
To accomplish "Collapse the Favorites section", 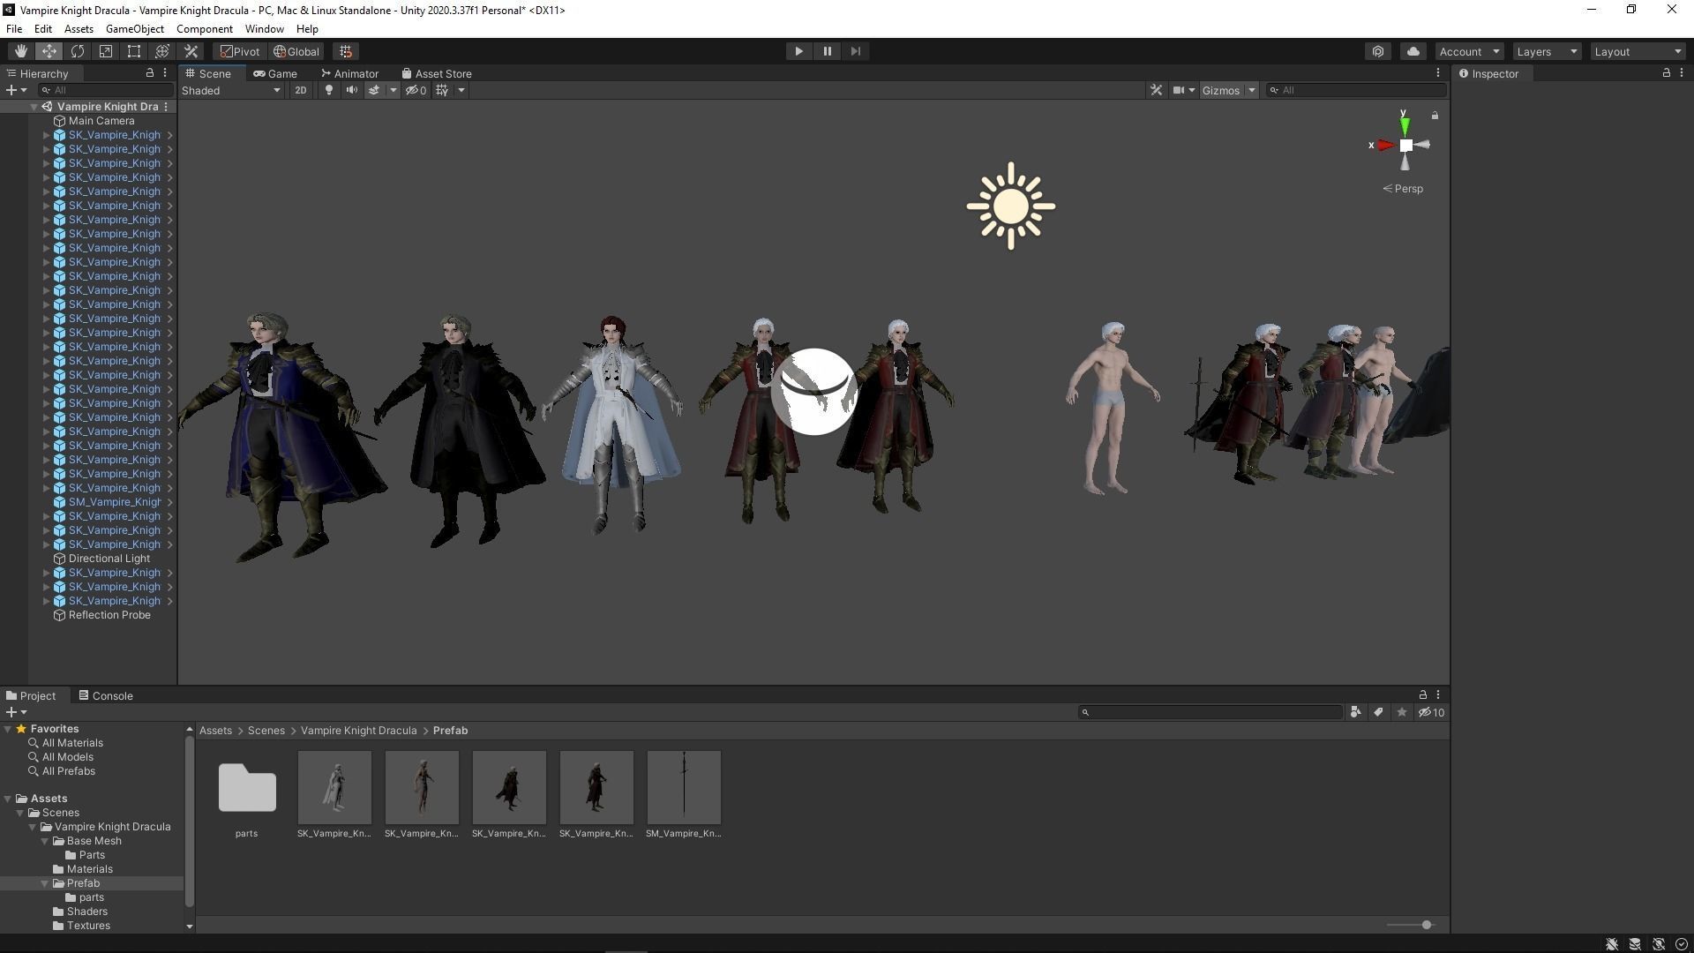I will 7,729.
